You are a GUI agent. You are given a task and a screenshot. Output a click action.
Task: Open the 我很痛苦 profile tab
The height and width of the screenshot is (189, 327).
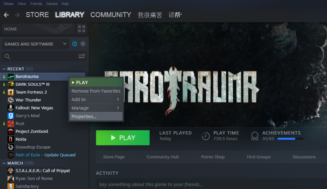pyautogui.click(x=150, y=15)
